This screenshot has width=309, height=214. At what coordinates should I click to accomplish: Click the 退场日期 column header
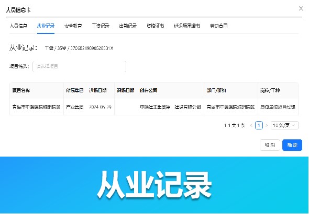point(125,90)
